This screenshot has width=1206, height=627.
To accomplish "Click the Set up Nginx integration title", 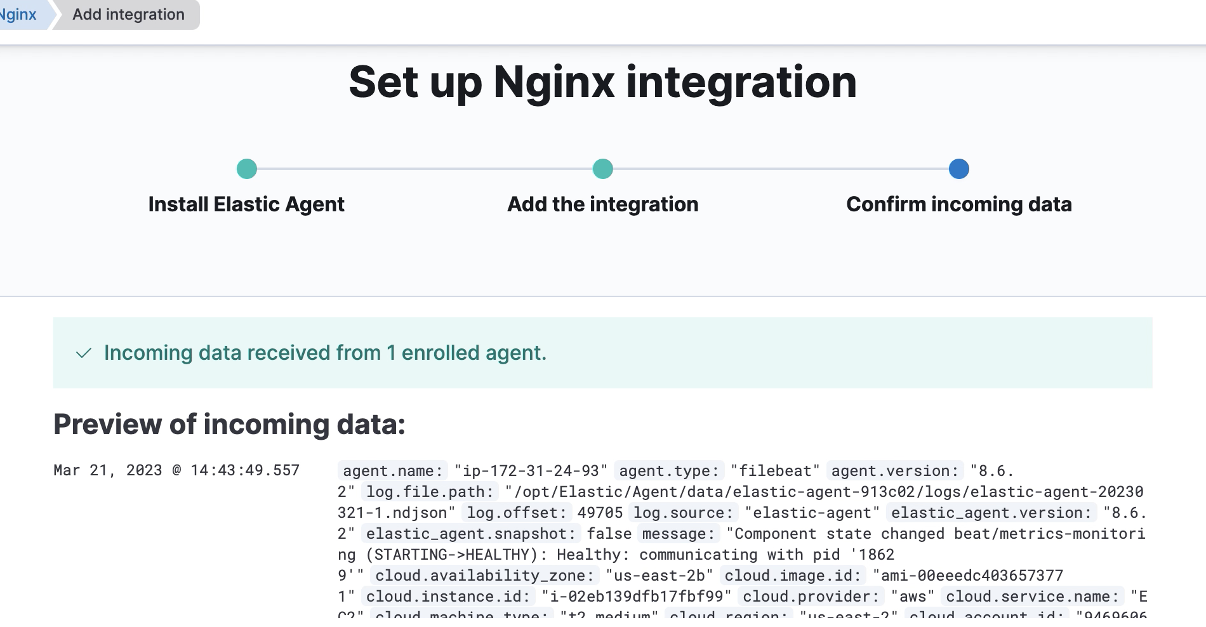I will pos(603,82).
